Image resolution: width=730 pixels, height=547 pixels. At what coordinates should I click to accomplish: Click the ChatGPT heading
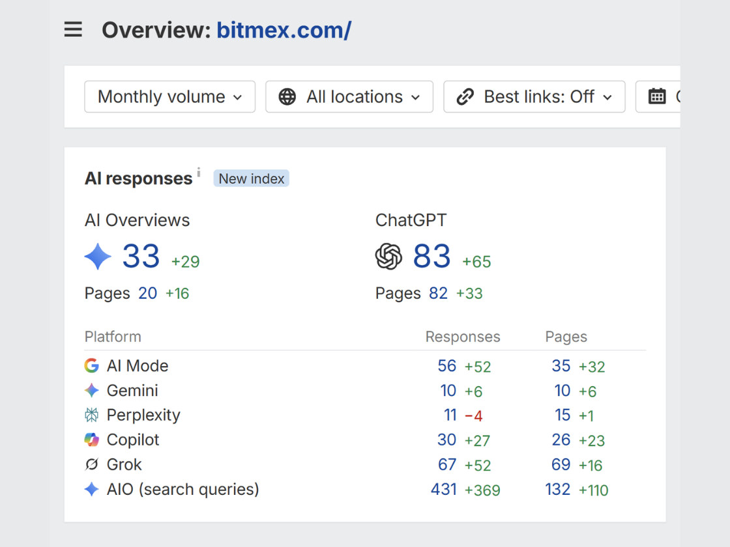pyautogui.click(x=411, y=220)
